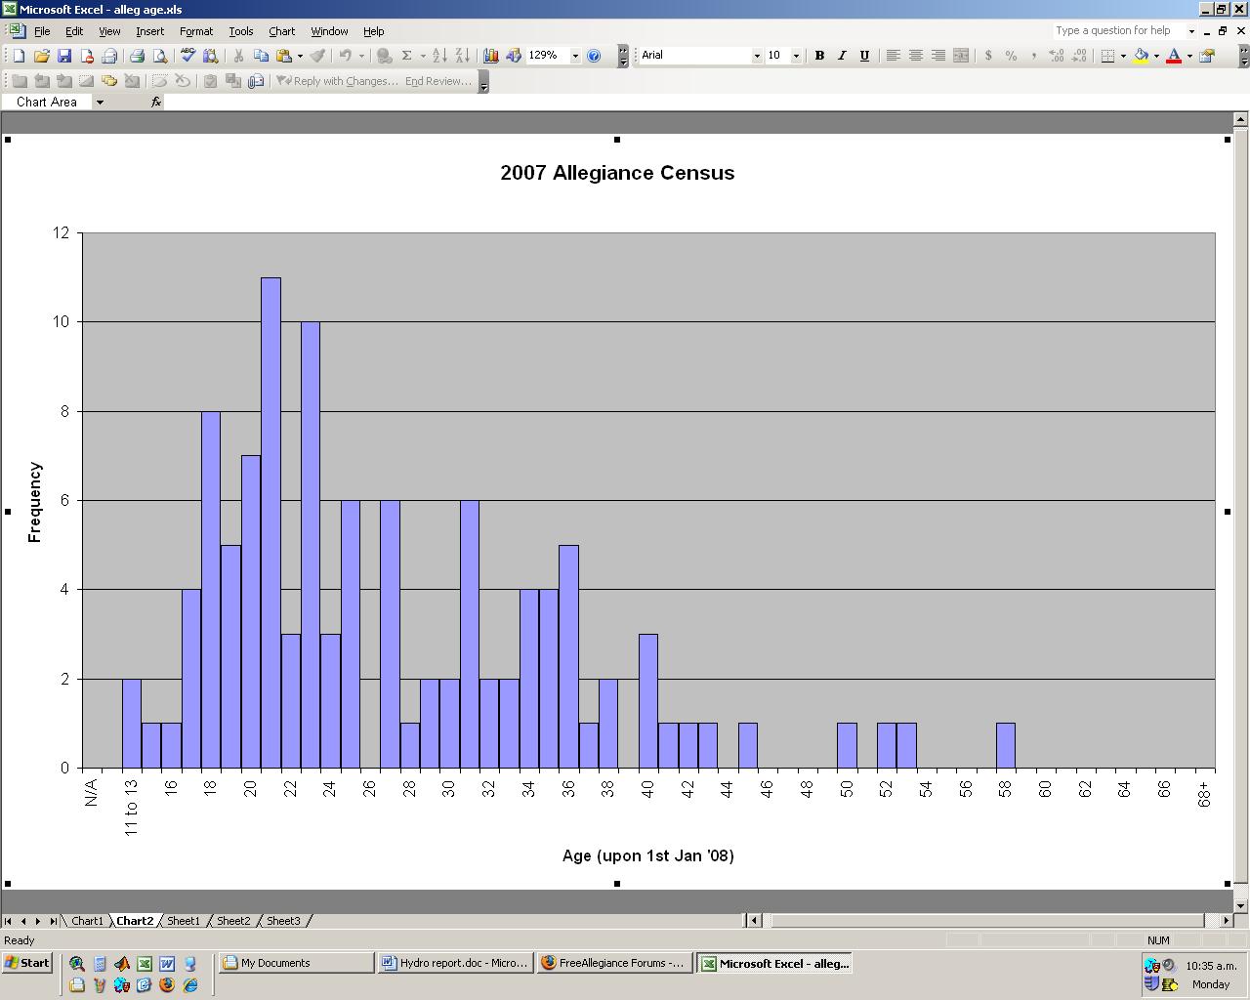Screen dimensions: 1250x1000
Task: Open the font name dropdown
Action: (757, 56)
